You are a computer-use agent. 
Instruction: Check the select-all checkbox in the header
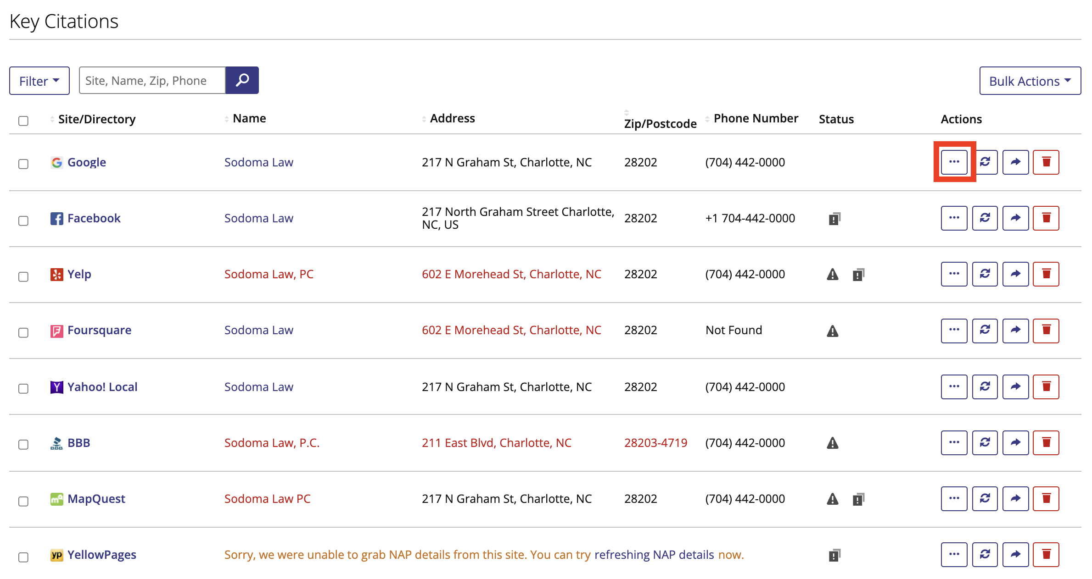pyautogui.click(x=23, y=120)
